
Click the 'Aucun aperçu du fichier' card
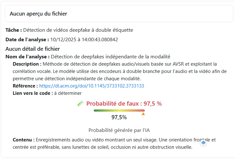pyautogui.click(x=119, y=14)
